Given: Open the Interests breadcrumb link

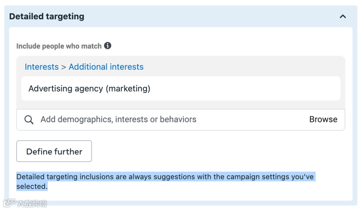Looking at the screenshot, I should pos(41,67).
